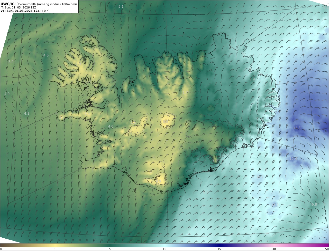
Task: Click the colour scale tick label 0
Action: click(x=1, y=249)
